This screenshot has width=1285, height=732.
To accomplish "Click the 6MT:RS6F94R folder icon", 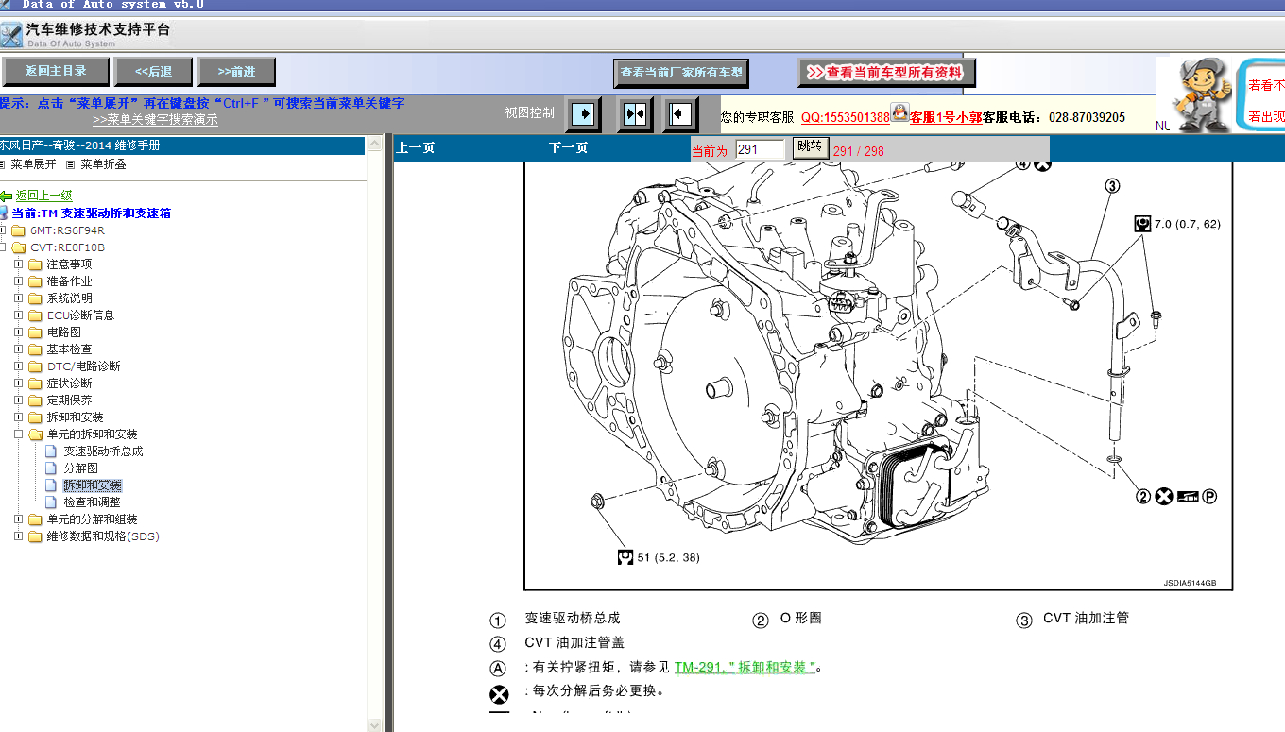I will coord(18,230).
